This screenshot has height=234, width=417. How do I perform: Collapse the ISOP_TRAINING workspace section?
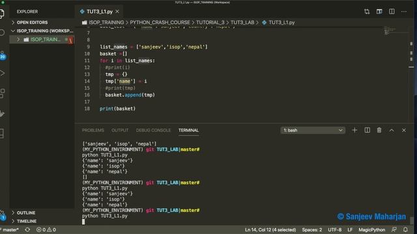tap(42, 31)
